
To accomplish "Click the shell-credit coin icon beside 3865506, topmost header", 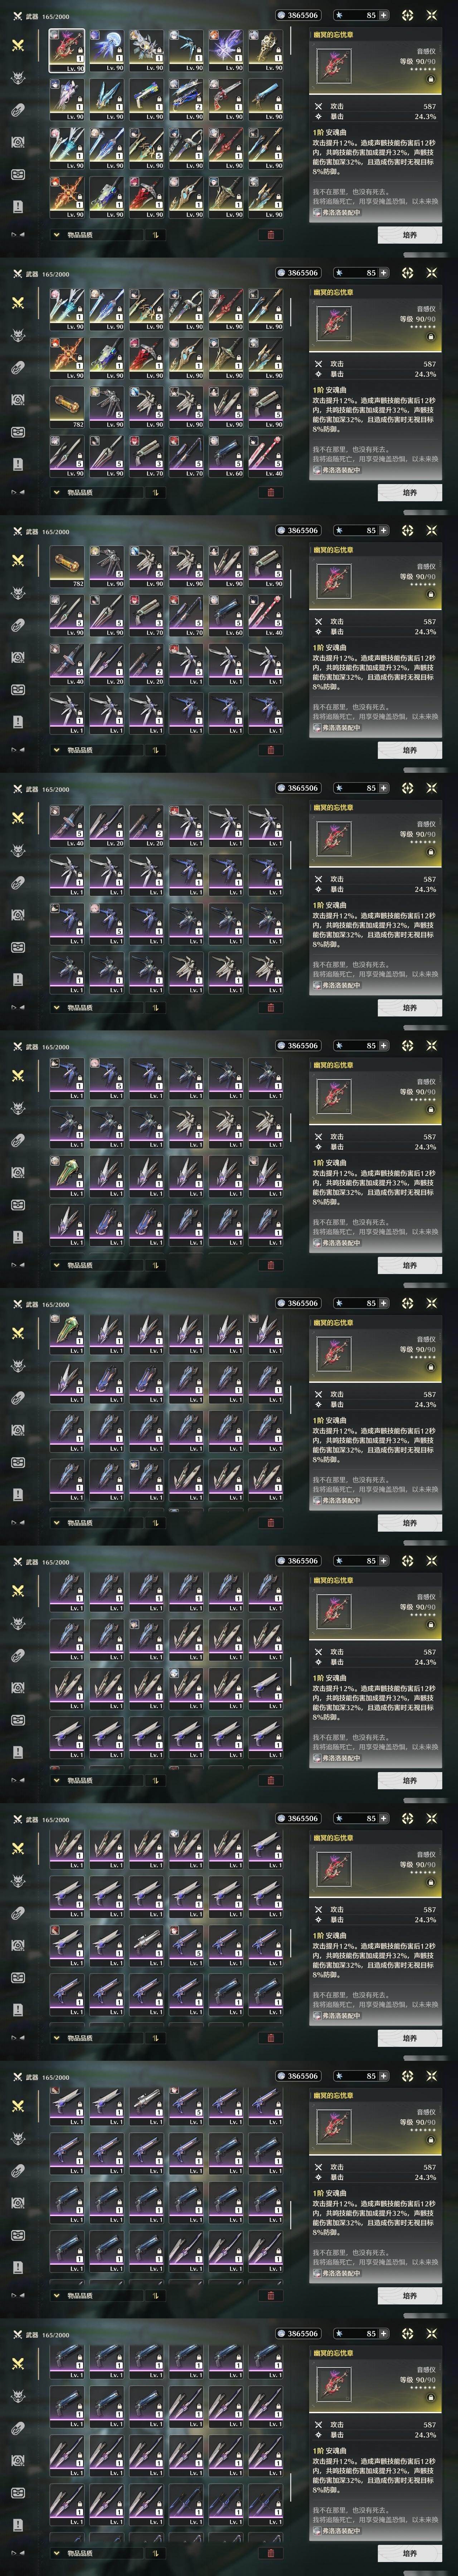I will 281,15.
